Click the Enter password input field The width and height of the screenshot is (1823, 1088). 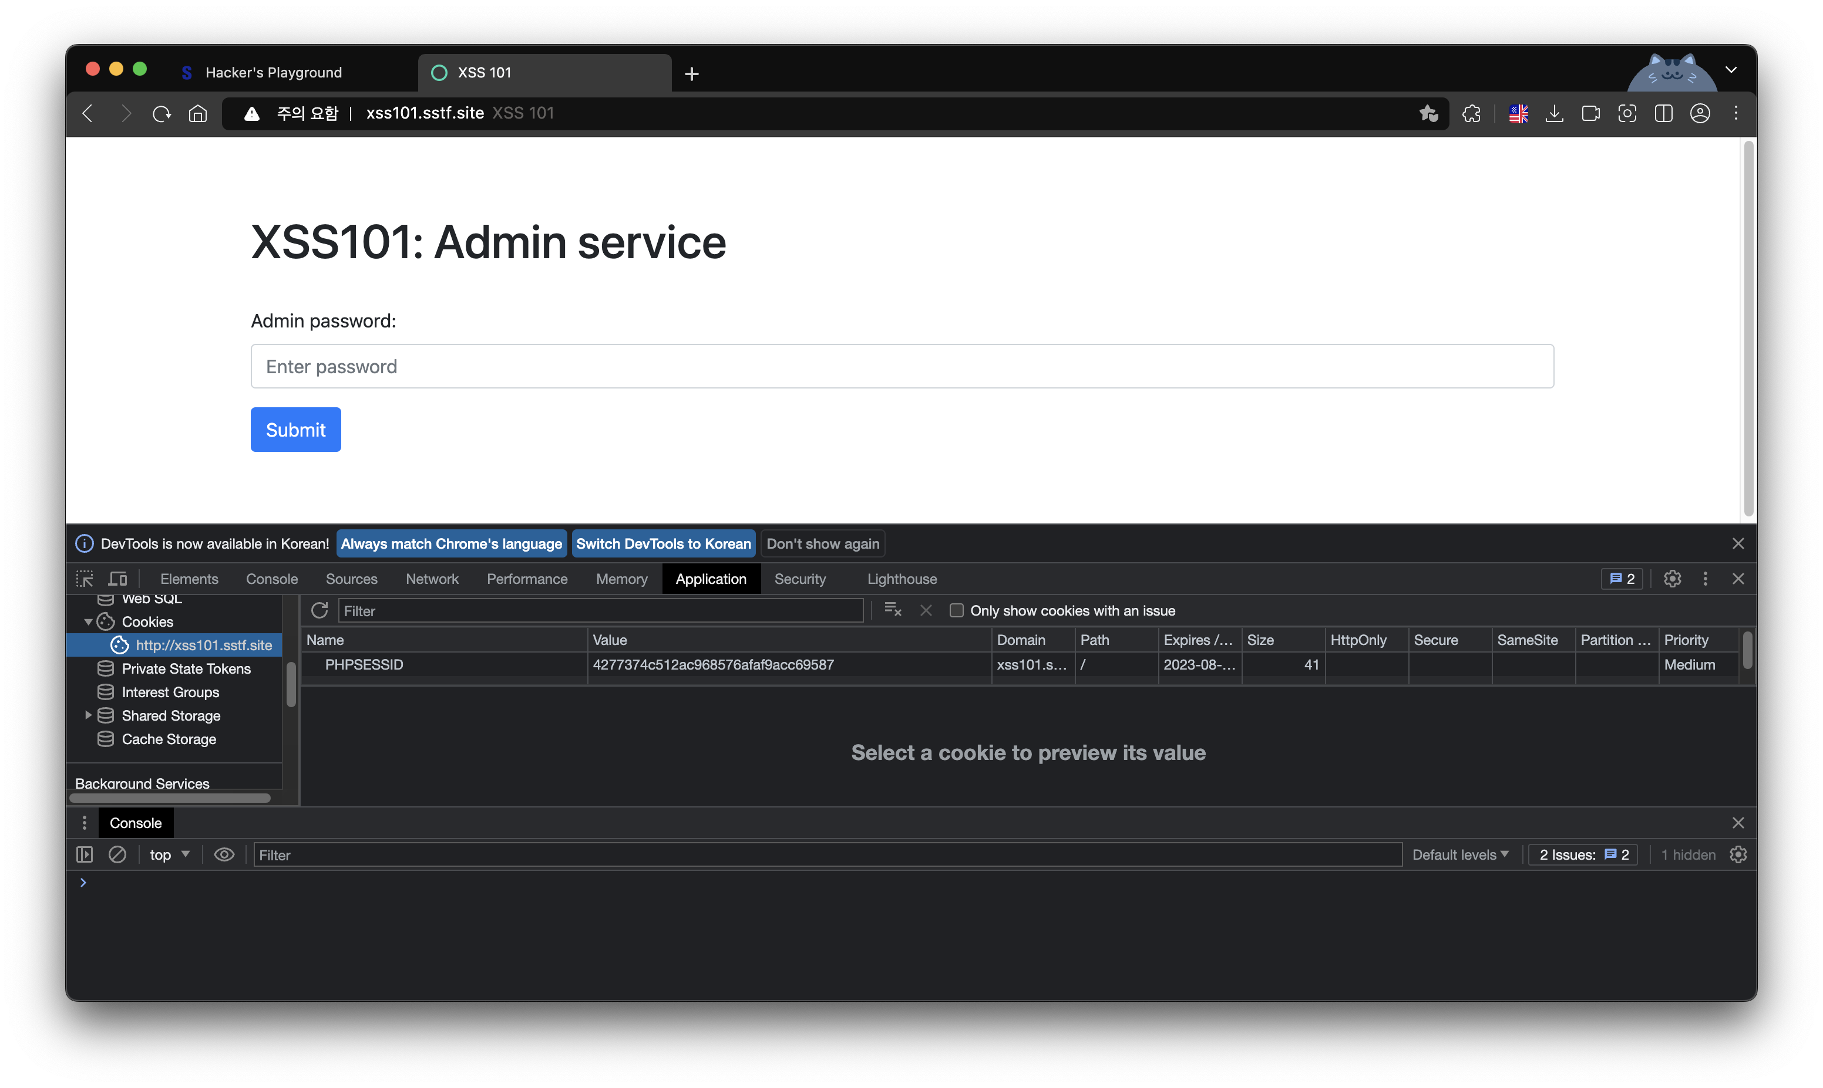(902, 367)
